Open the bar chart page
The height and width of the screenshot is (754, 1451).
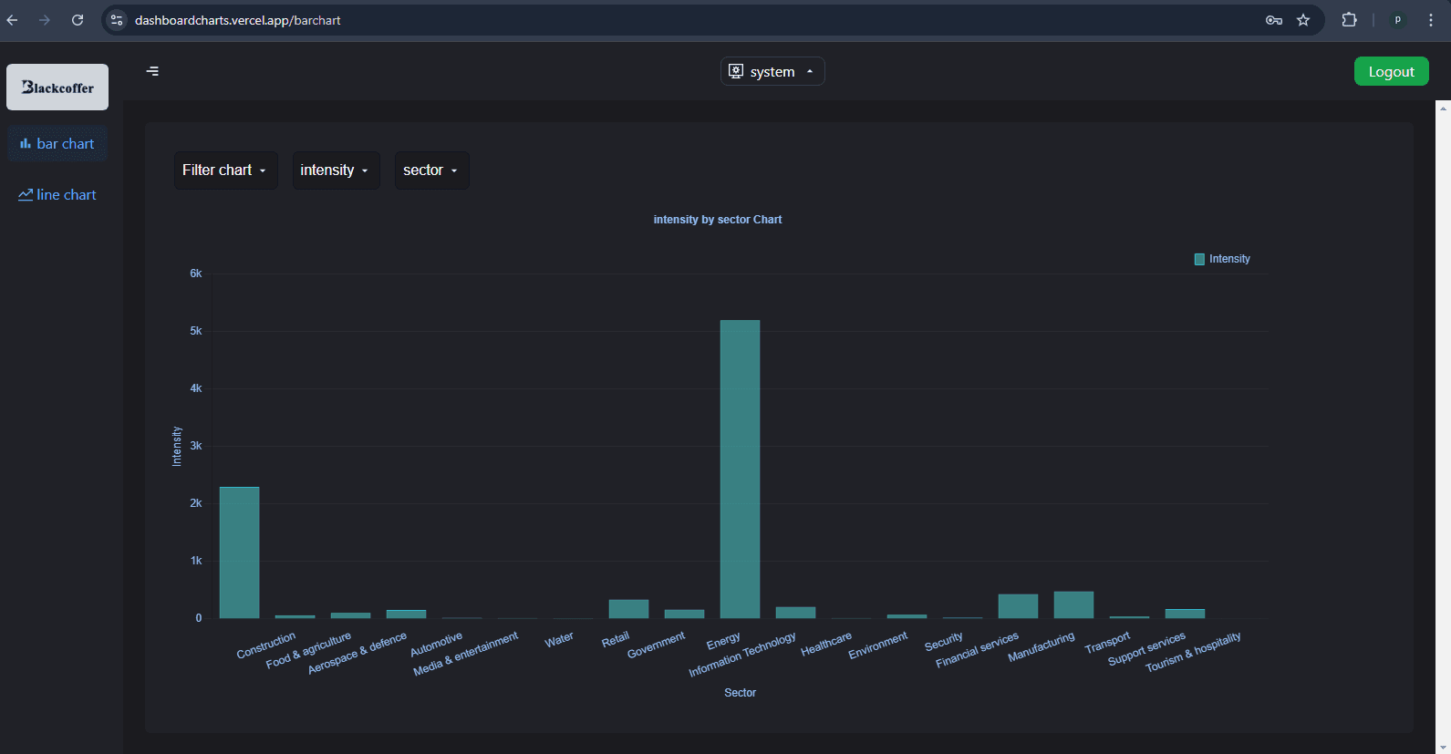point(57,144)
